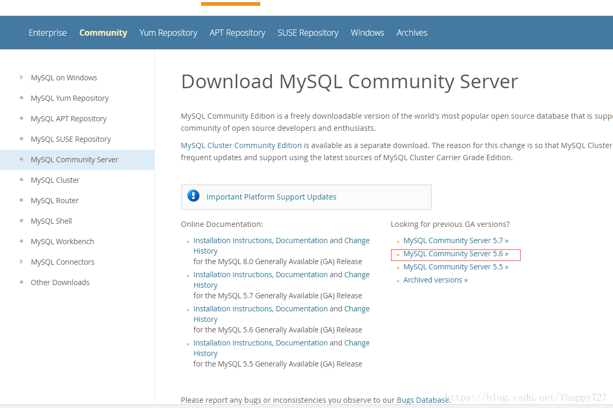Click the blue exclamation info icon
Image resolution: width=613 pixels, height=408 pixels.
tap(193, 195)
